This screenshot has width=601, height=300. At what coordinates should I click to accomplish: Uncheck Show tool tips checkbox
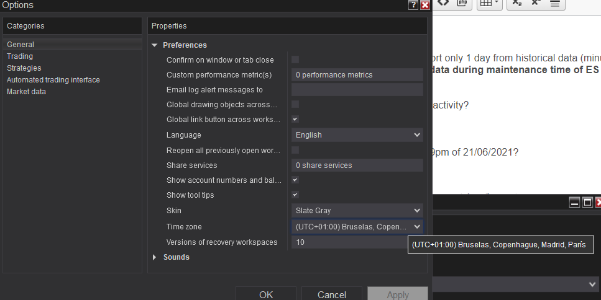click(295, 195)
